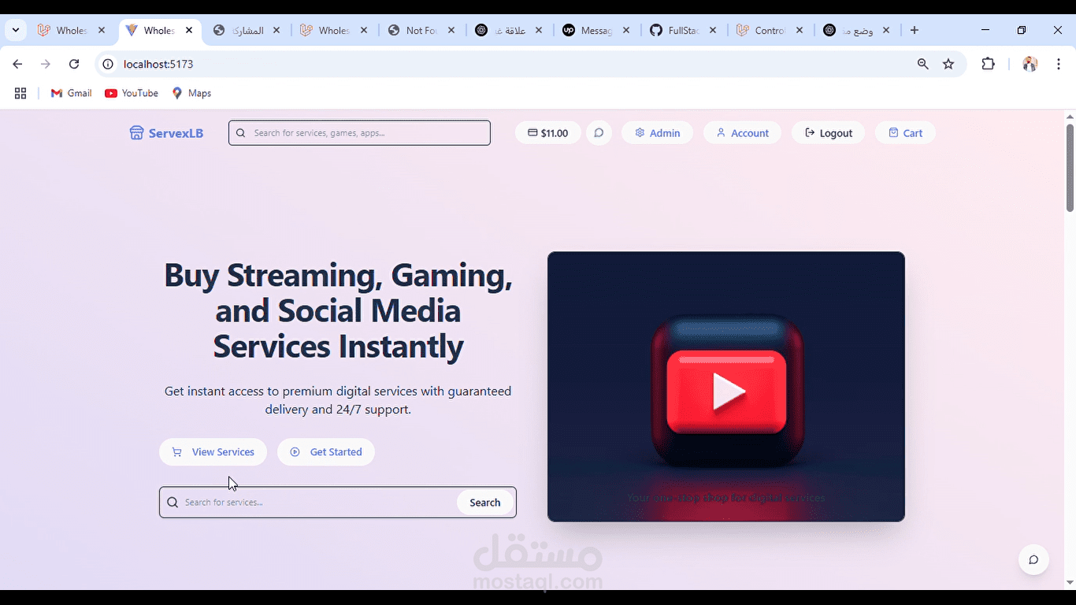This screenshot has height=605, width=1076.
Task: Switch to the GitHub "FullStac" tab
Action: coord(684,31)
